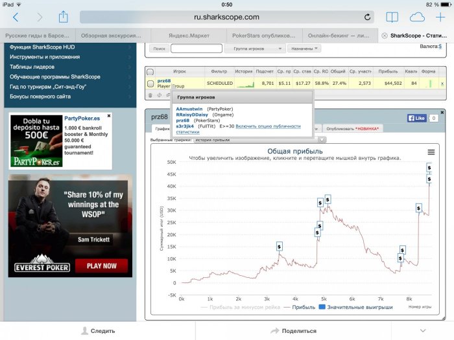Switch to Русские гиды в Барселоне tab
This screenshot has width=454, height=340.
tap(38, 36)
